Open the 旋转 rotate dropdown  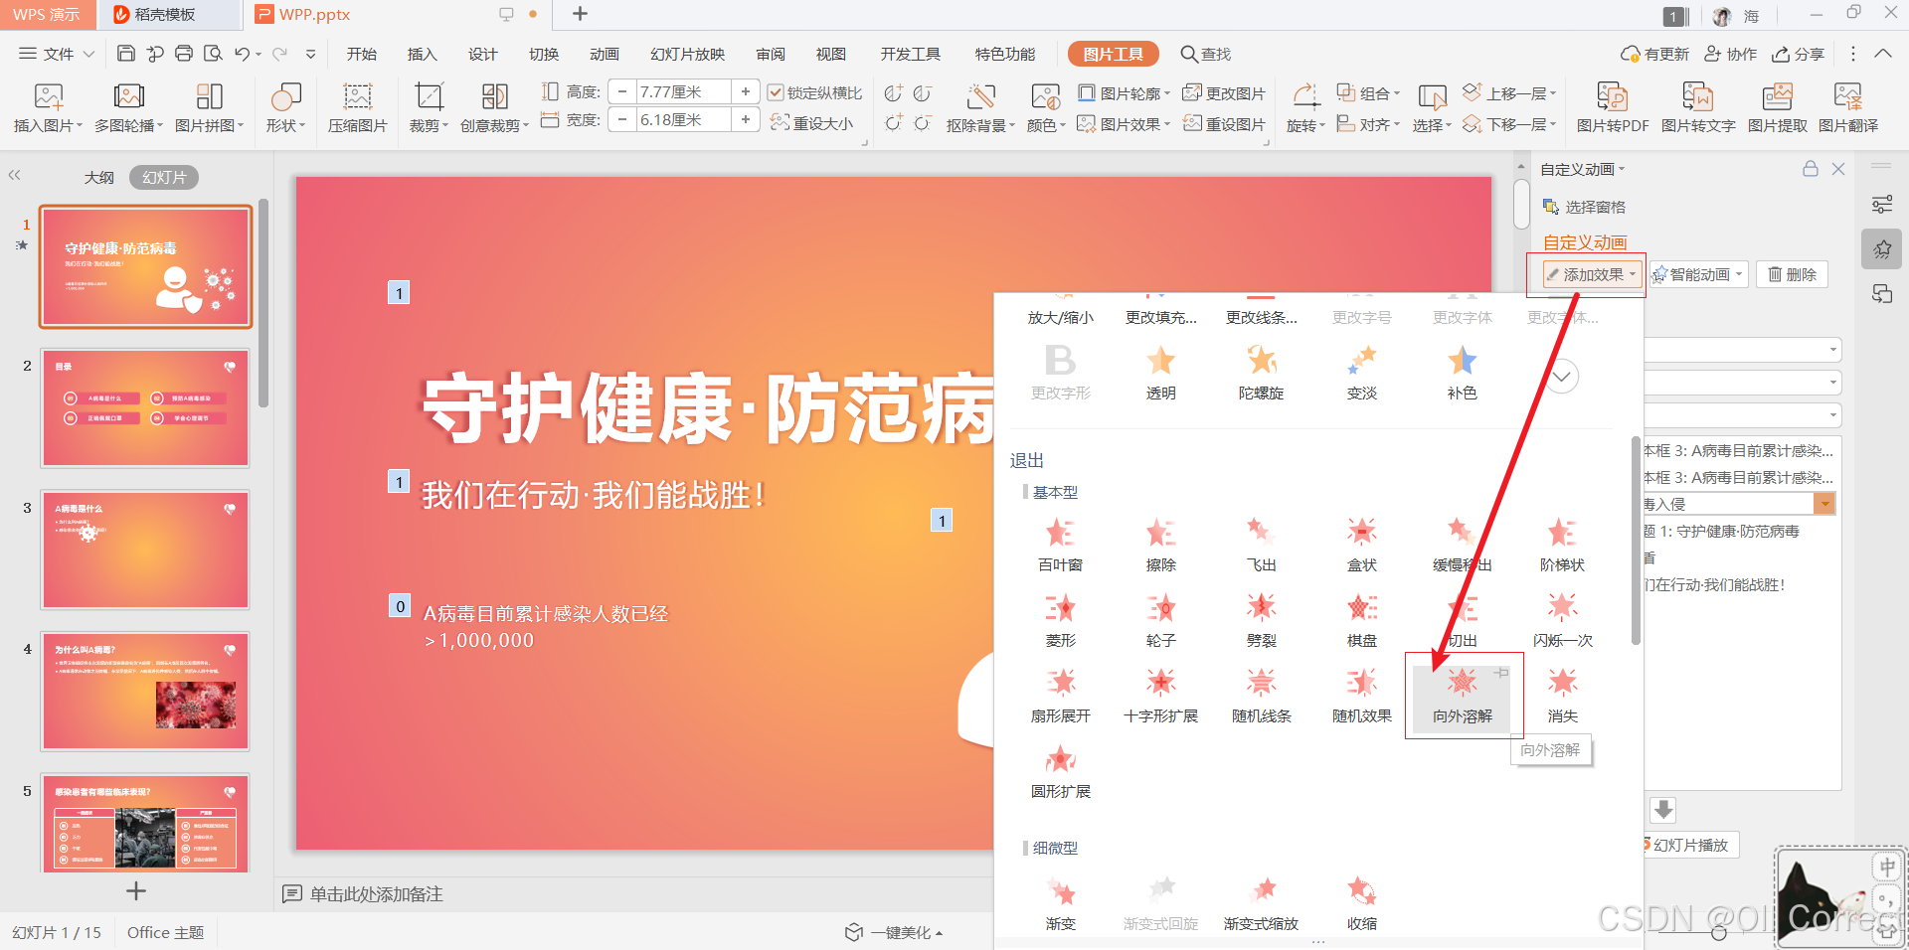click(1305, 125)
